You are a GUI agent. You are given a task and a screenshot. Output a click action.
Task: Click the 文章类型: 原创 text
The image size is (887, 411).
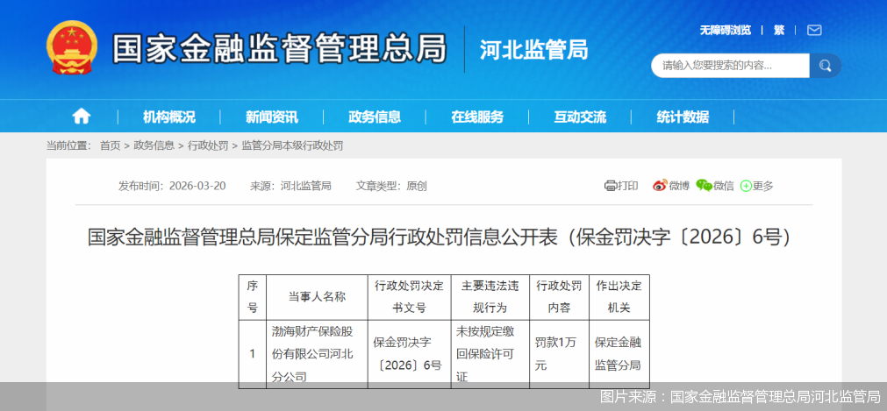click(x=391, y=186)
